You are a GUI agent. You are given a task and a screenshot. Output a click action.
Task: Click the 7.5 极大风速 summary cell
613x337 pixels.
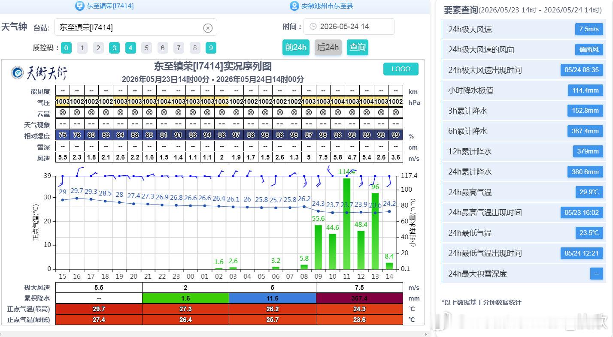click(360, 288)
